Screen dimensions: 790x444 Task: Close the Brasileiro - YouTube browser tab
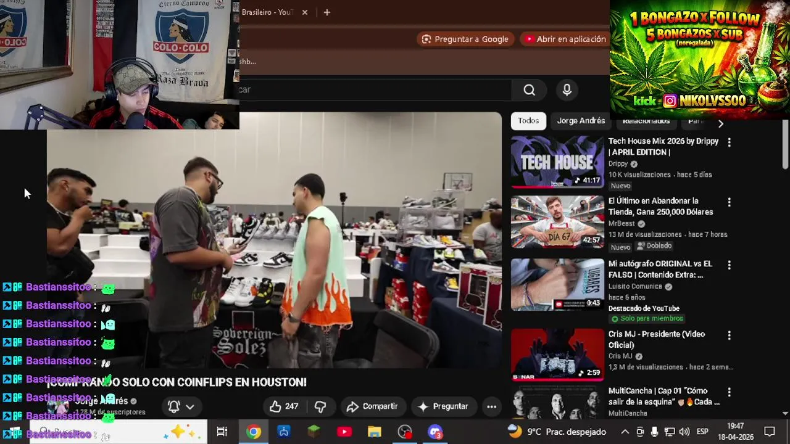coord(304,12)
